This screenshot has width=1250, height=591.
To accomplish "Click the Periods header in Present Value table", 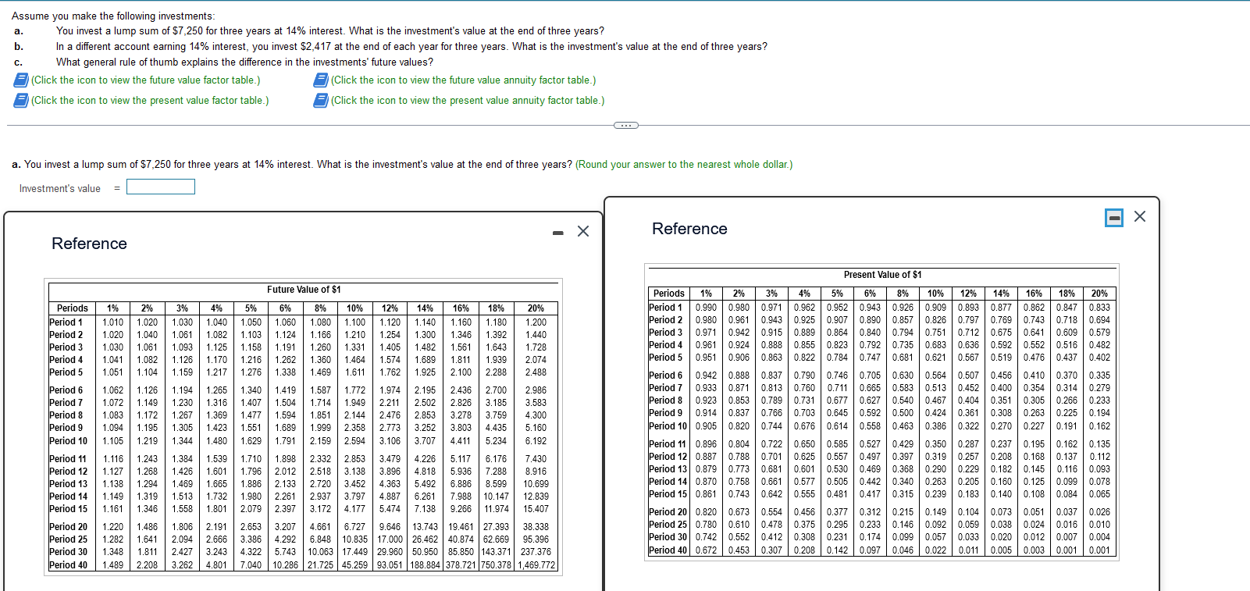I will [x=669, y=294].
